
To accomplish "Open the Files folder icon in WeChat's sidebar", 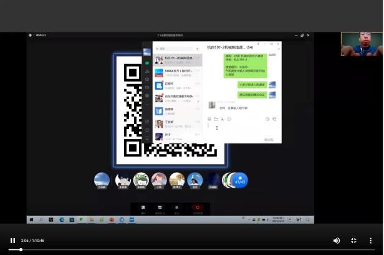I will pos(147,87).
